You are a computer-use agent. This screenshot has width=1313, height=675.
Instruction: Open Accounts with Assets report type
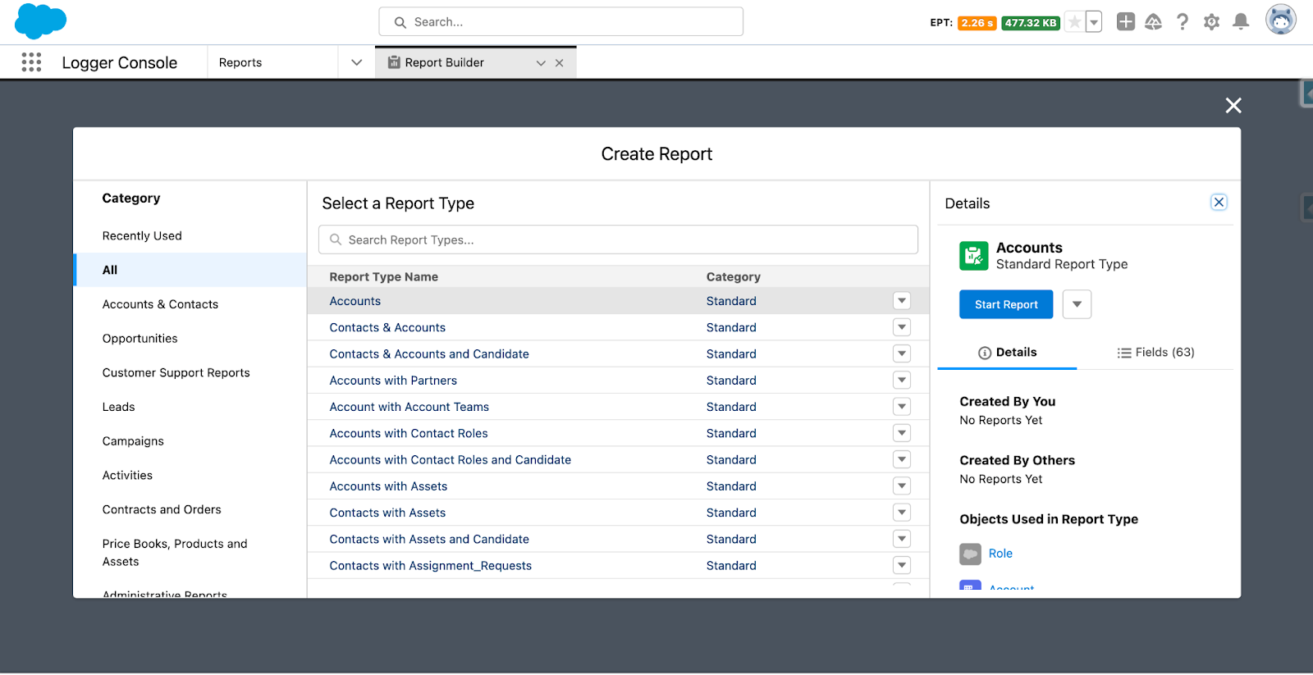coord(388,486)
